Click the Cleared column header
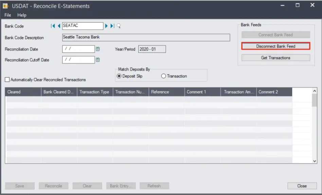 pos(23,92)
